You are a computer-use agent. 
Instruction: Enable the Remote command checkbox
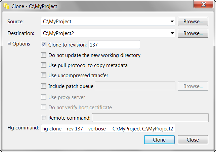click(x=44, y=118)
